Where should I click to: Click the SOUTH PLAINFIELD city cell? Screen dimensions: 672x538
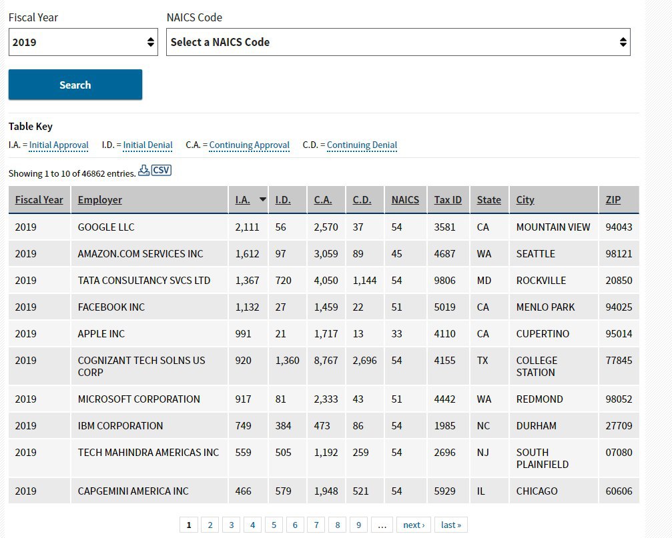click(x=554, y=458)
